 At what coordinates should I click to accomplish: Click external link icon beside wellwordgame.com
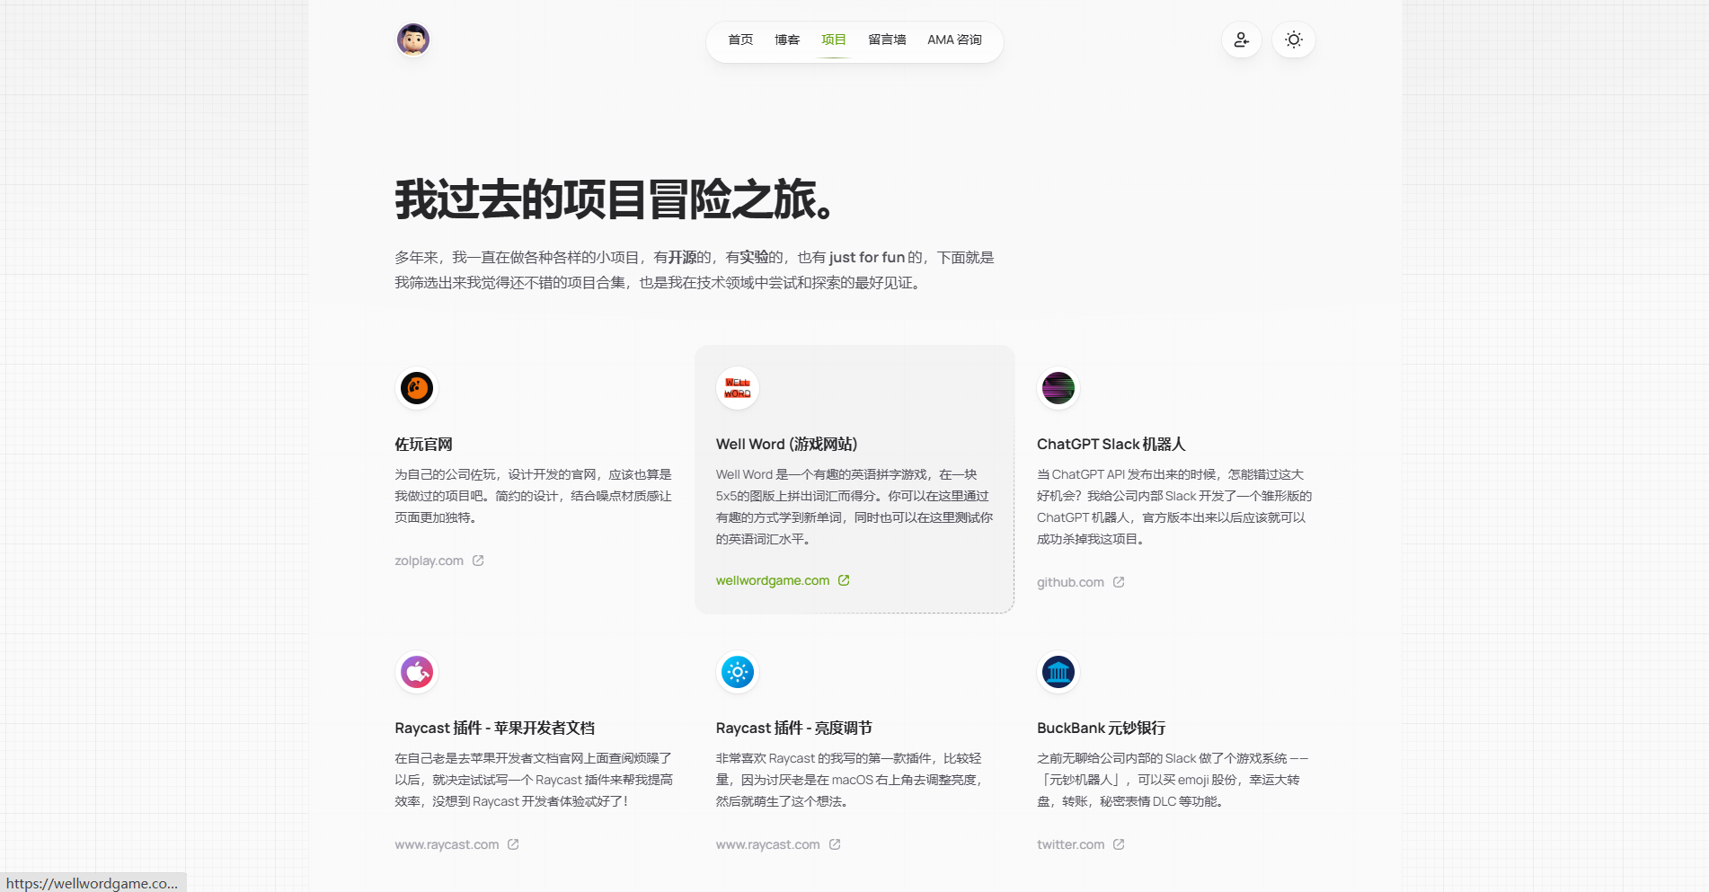tap(844, 580)
